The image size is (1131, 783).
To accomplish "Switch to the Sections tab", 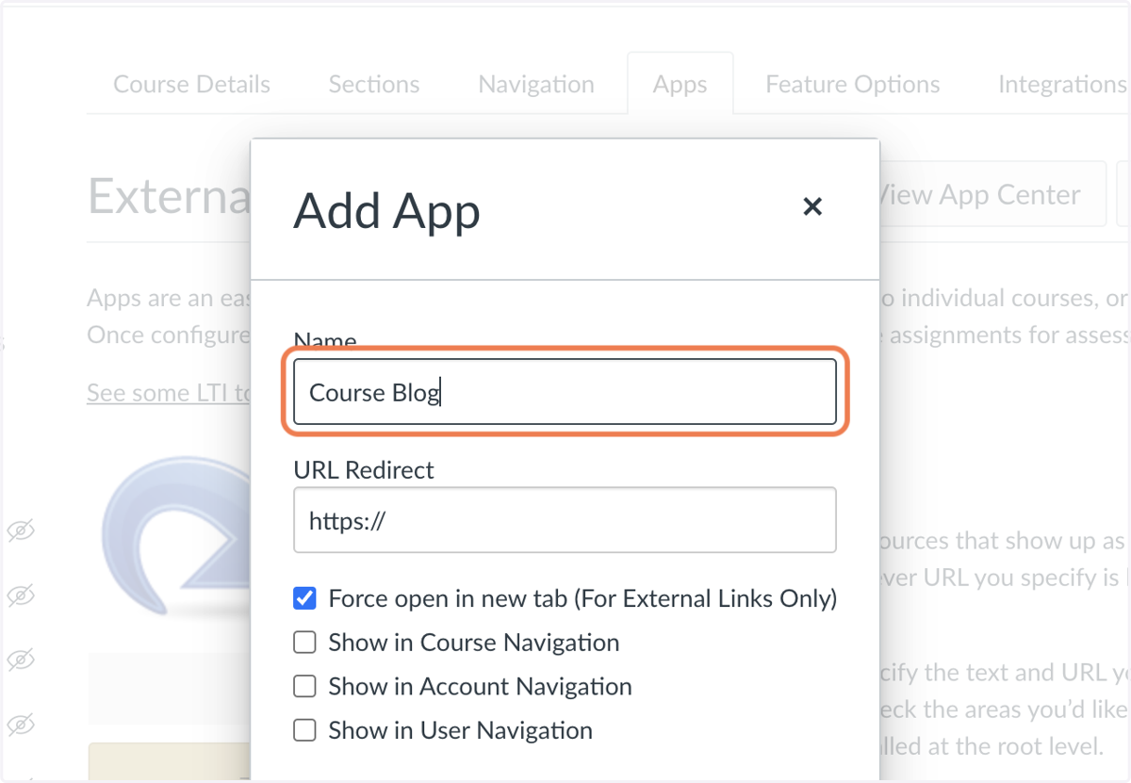I will tap(374, 84).
